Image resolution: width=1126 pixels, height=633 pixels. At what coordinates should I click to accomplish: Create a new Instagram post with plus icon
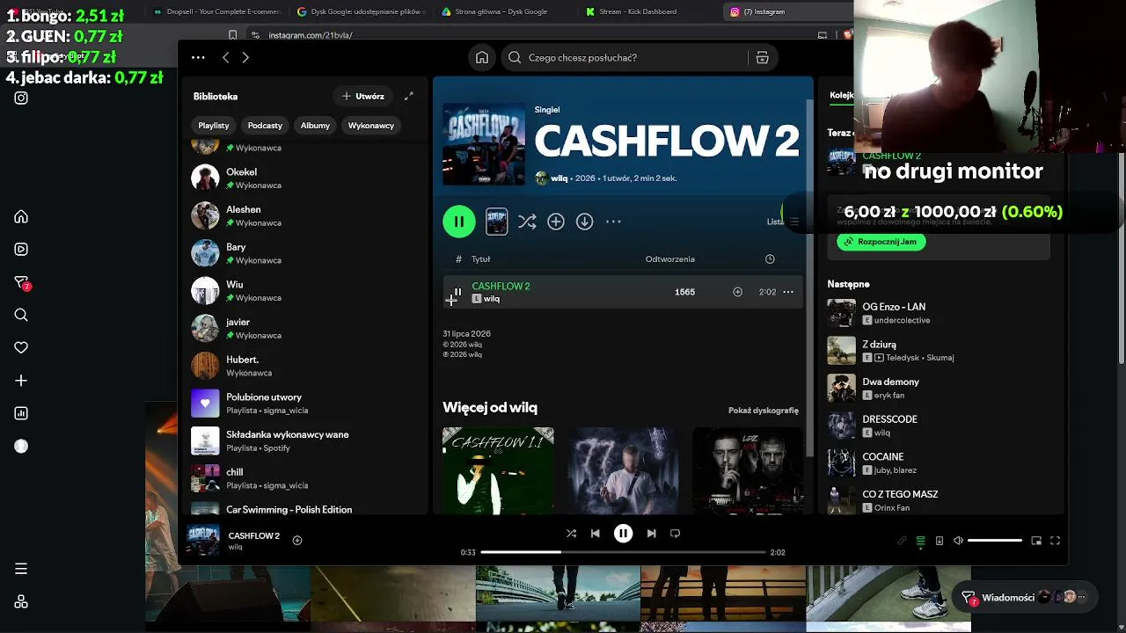pos(21,381)
